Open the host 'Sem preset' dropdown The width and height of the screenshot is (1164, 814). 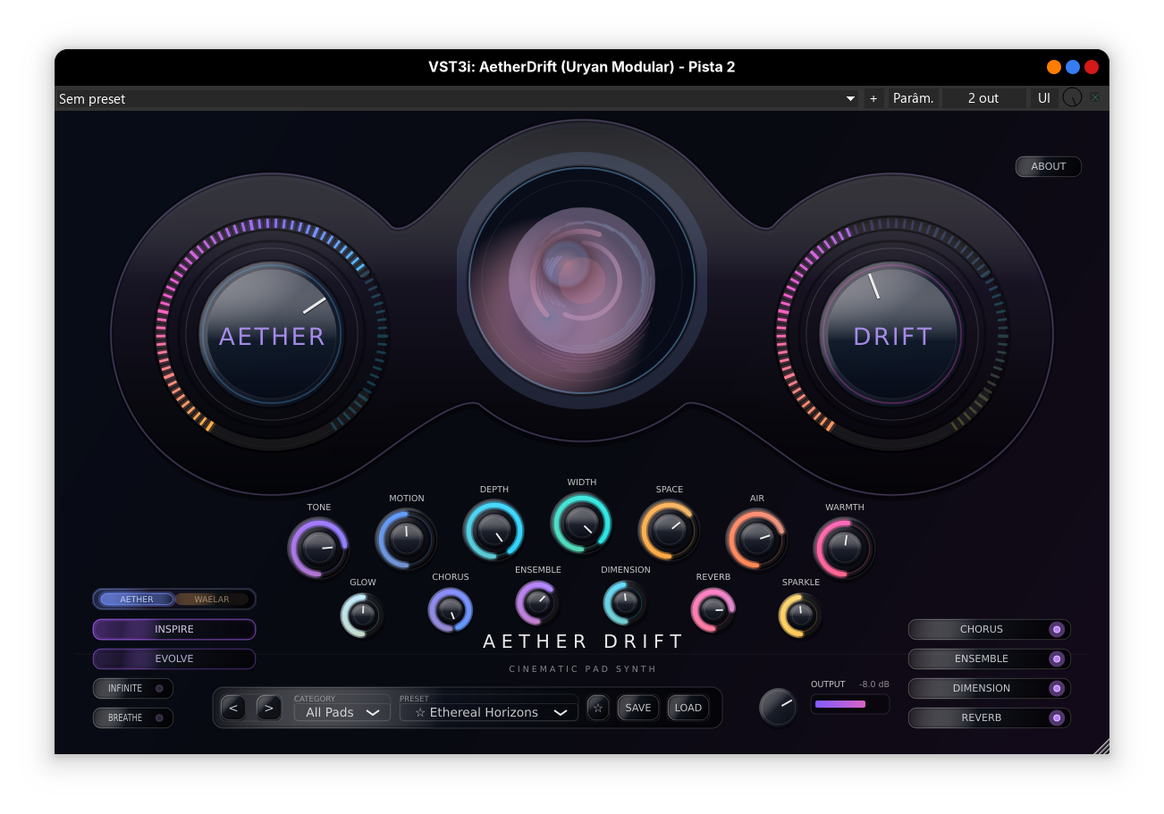point(458,98)
